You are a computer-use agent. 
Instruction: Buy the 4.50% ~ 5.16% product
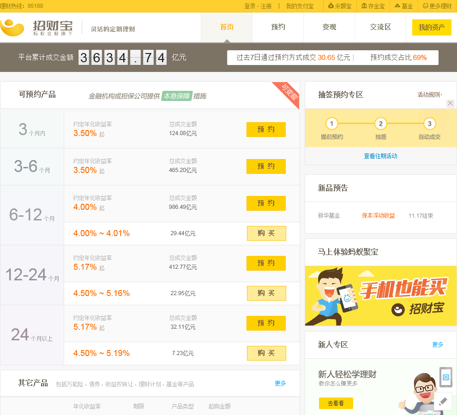[x=266, y=293]
